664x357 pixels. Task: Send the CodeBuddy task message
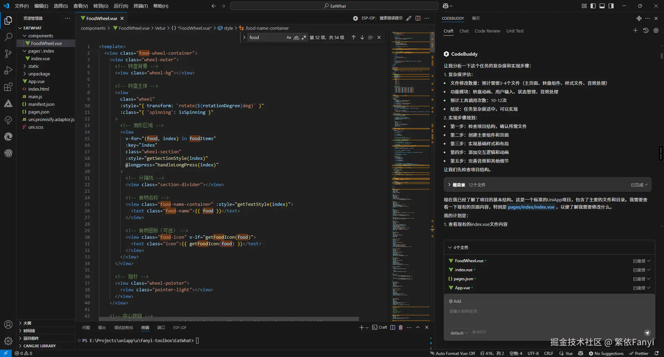(647, 333)
